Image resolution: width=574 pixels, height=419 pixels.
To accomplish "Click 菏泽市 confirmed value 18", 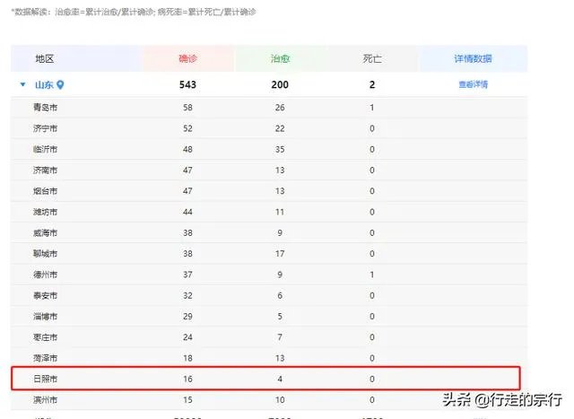I will pyautogui.click(x=187, y=358).
